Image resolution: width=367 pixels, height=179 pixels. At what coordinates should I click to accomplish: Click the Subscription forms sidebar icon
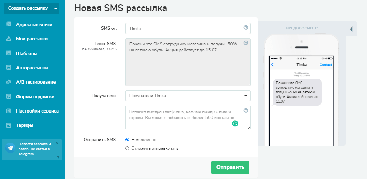[9, 96]
